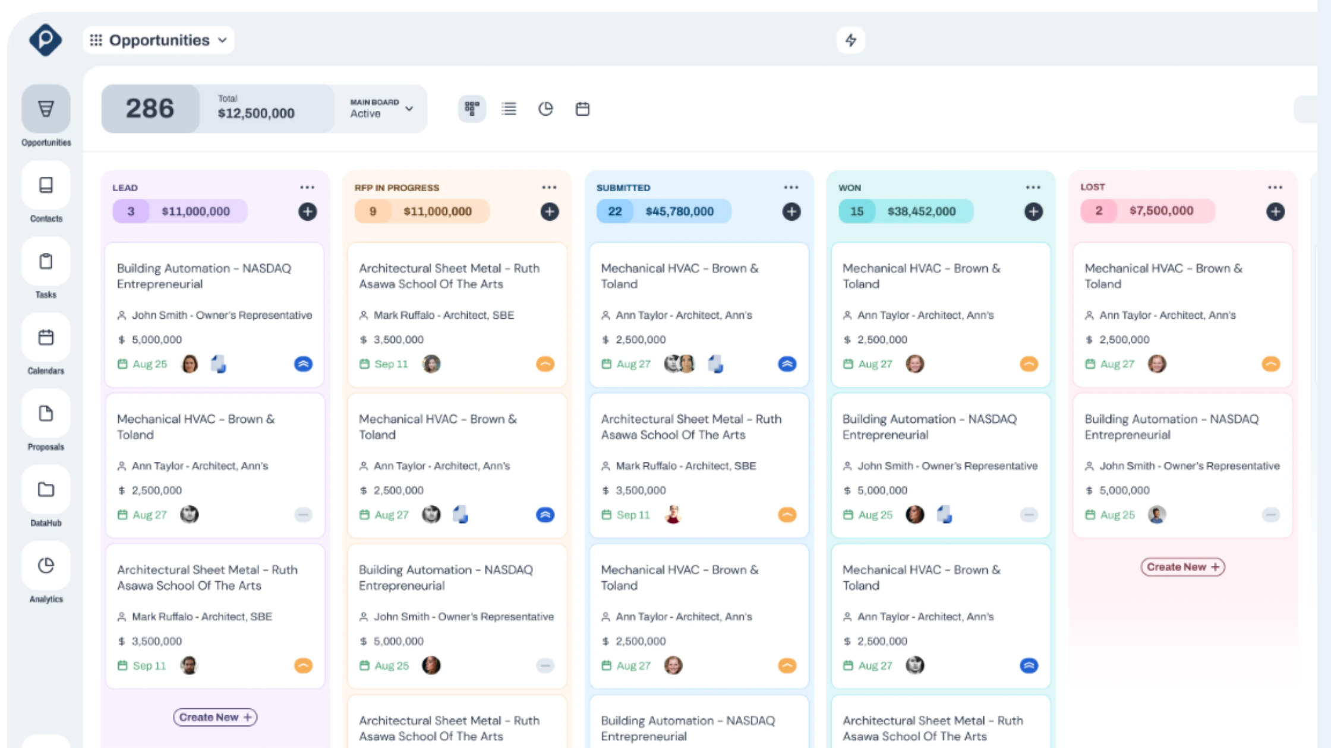Click grey priority icon on Lead Mechanical HVAC card
The height and width of the screenshot is (748, 1331).
pyautogui.click(x=303, y=515)
